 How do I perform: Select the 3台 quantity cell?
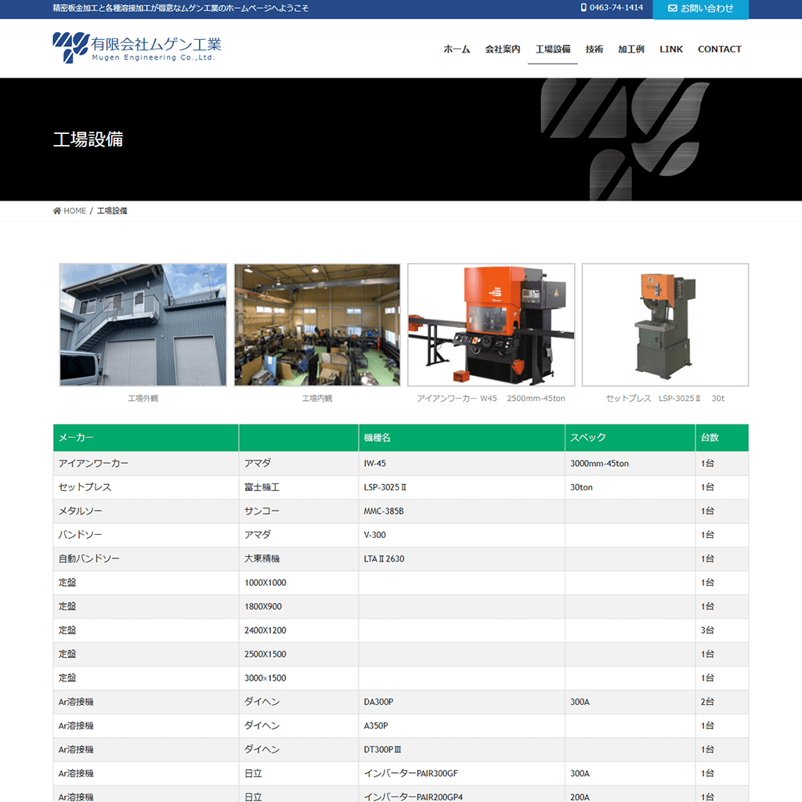pos(722,630)
